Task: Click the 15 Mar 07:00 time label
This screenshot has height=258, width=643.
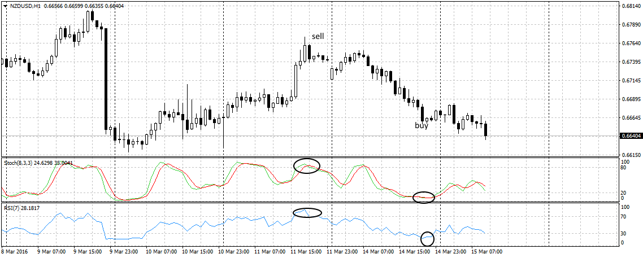Action: (488, 252)
